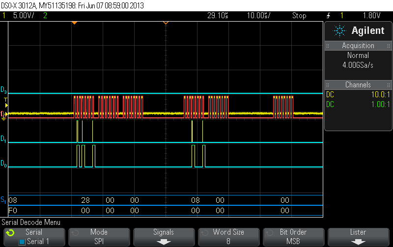Image resolution: width=393 pixels, height=247 pixels.
Task: Click the 29.10 time delay value
Action: 218,16
